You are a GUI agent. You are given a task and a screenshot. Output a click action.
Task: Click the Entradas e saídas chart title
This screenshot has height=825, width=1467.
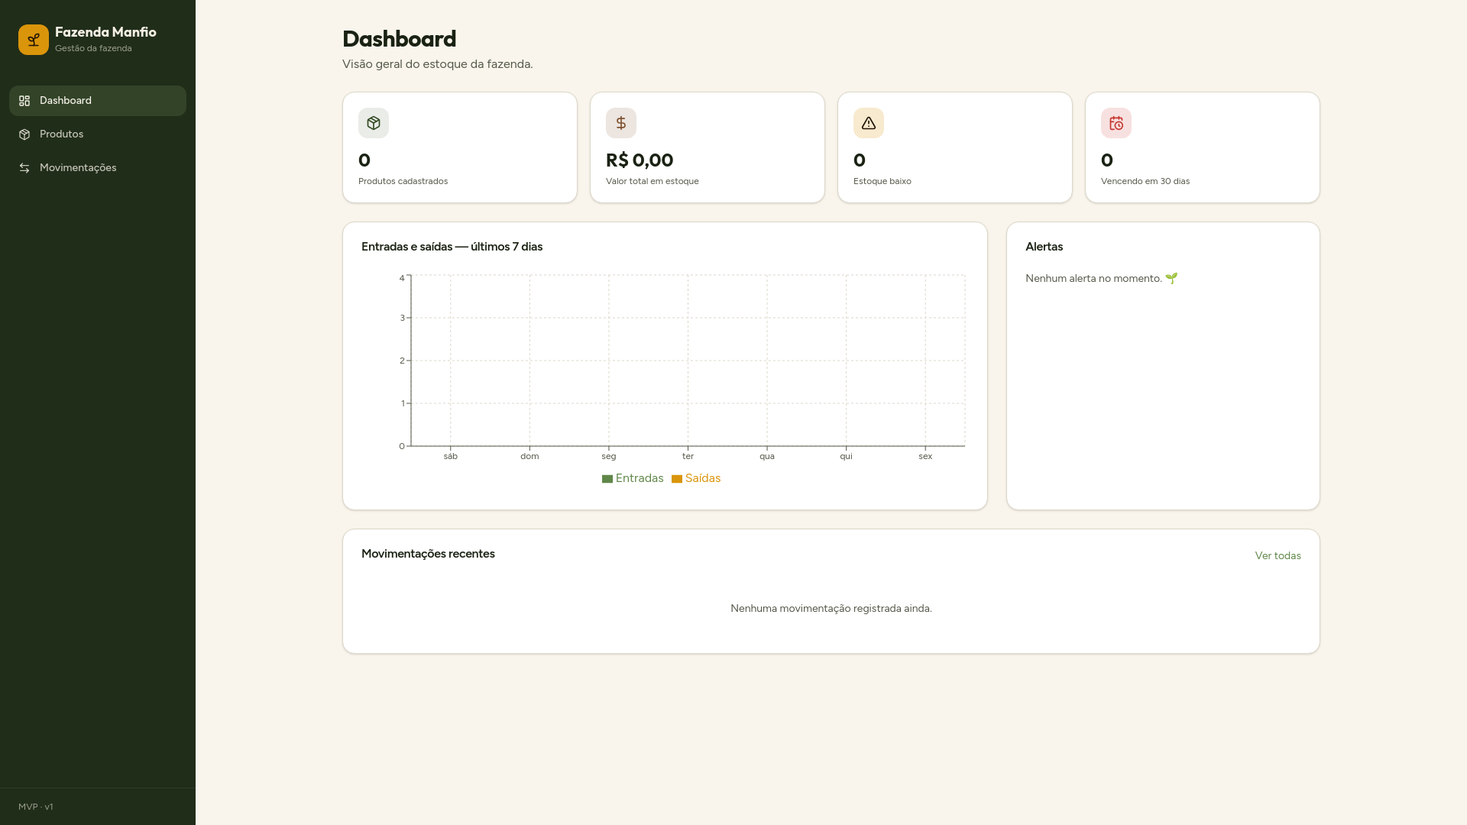coord(452,247)
